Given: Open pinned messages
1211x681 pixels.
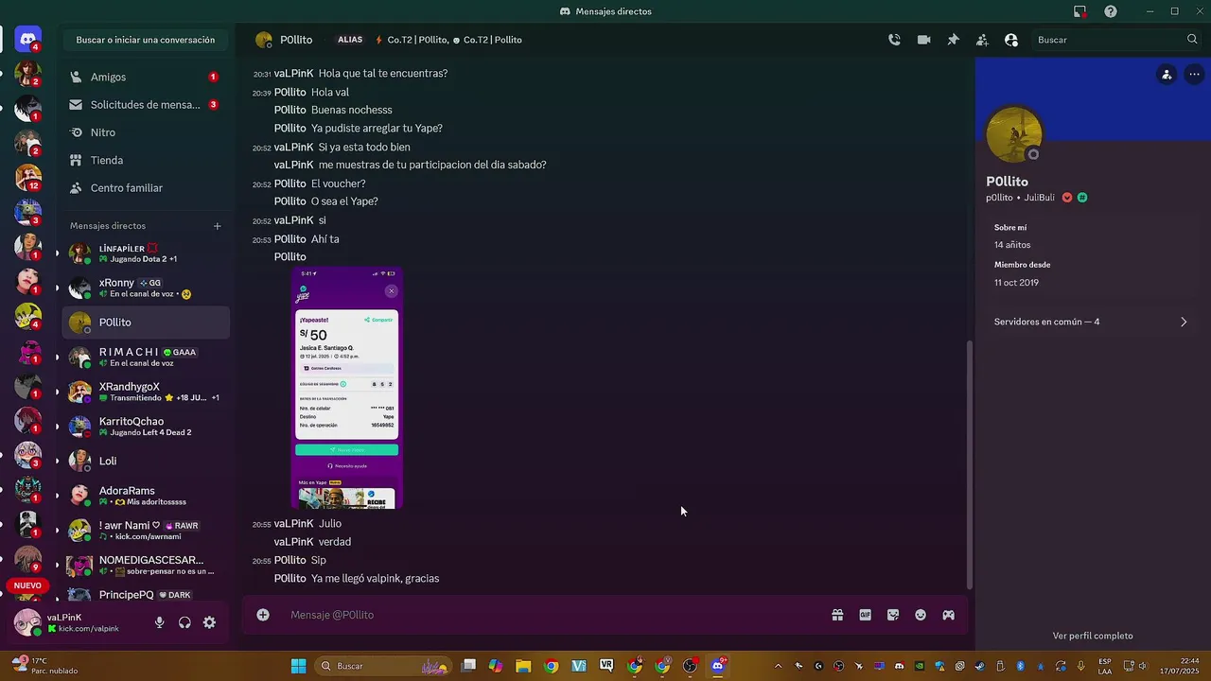Looking at the screenshot, I should pos(953,40).
